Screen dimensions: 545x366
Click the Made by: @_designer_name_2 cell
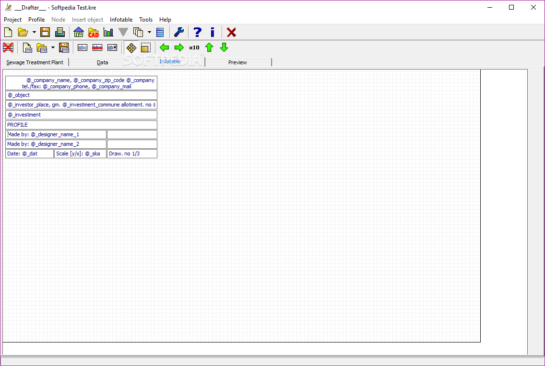coord(56,144)
